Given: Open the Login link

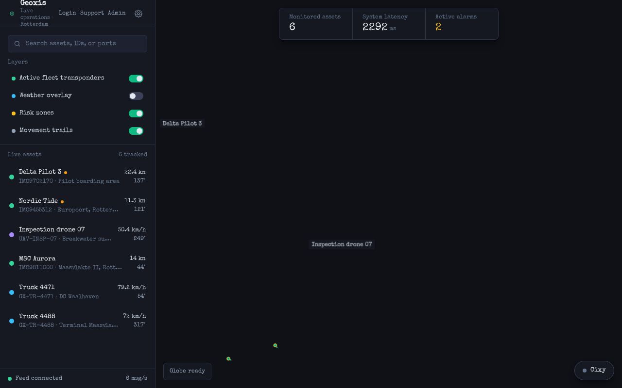Looking at the screenshot, I should (68, 13).
